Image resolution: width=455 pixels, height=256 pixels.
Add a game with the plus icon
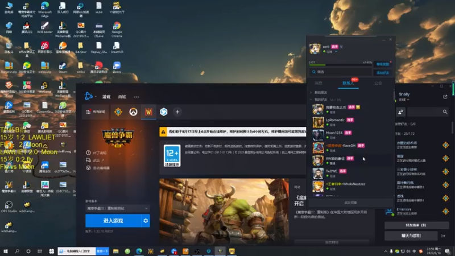point(177,112)
